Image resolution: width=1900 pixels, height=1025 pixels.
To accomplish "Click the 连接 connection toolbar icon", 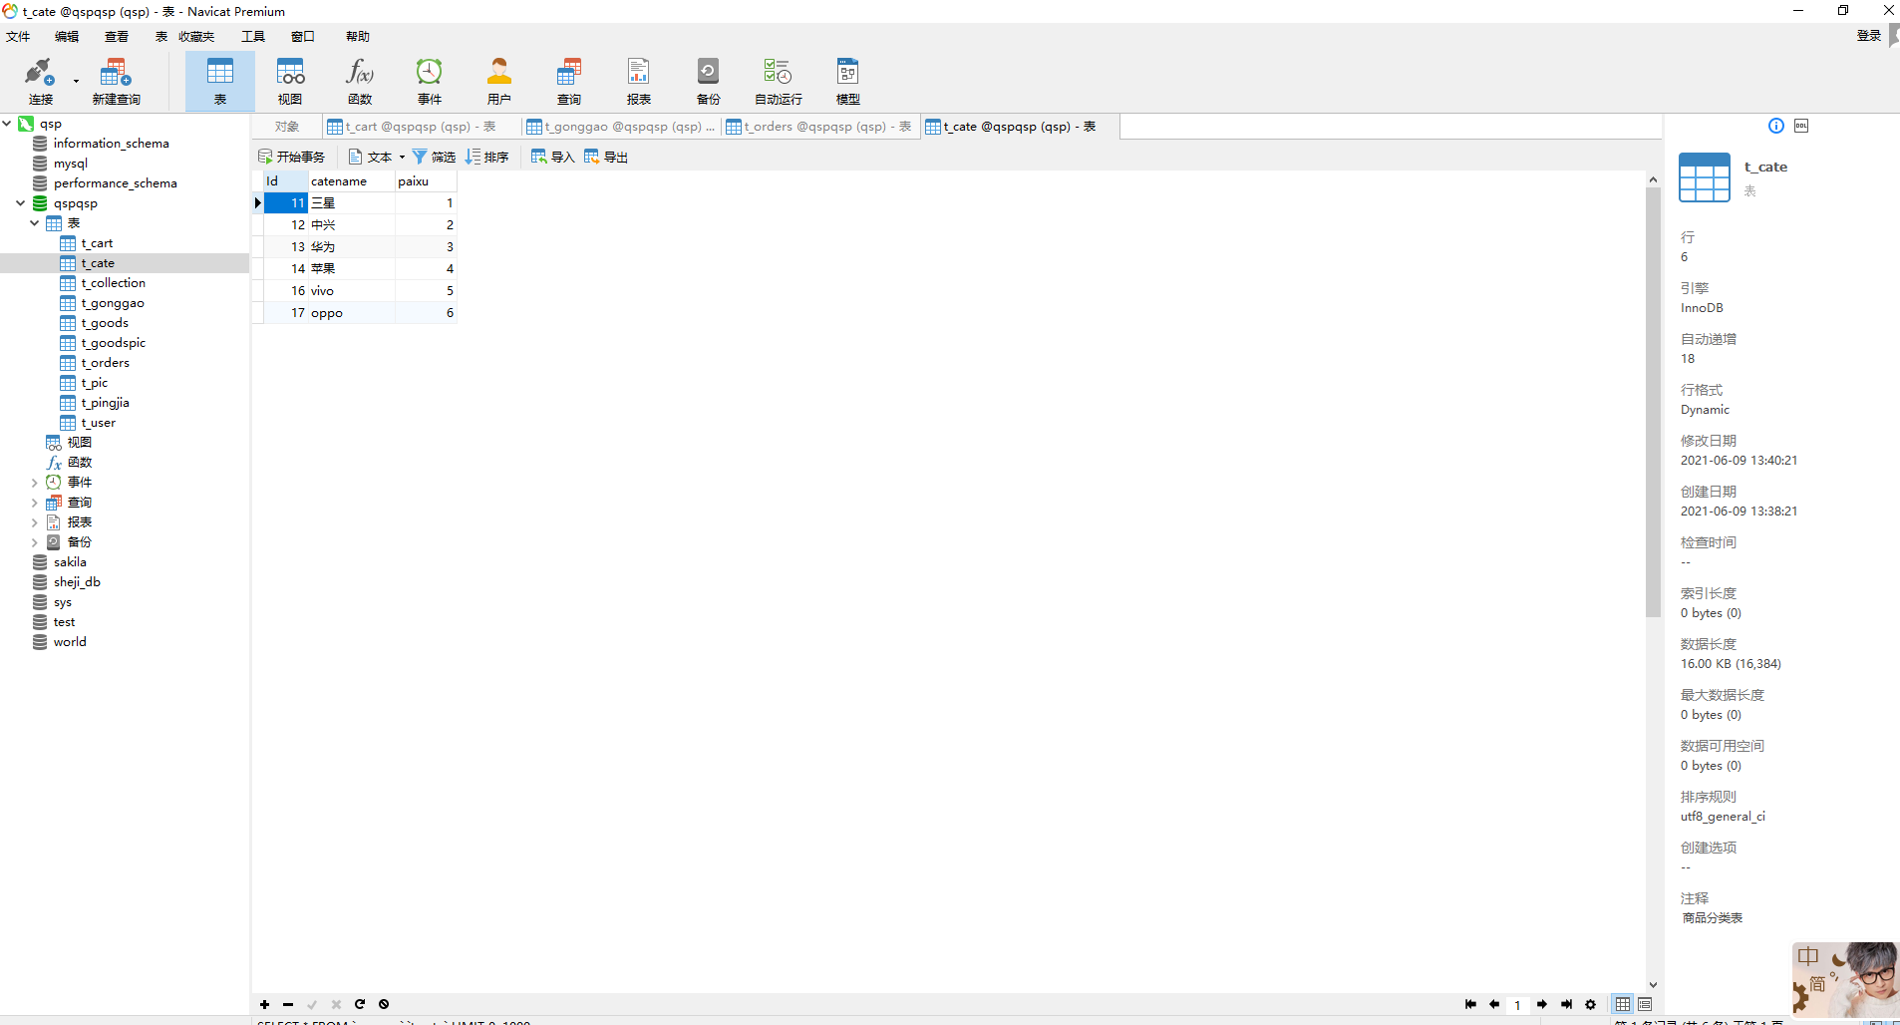I will 40,81.
